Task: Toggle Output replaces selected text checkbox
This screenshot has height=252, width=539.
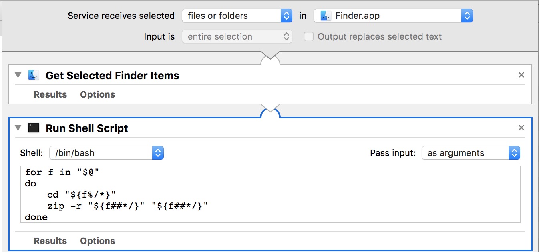Action: (308, 37)
